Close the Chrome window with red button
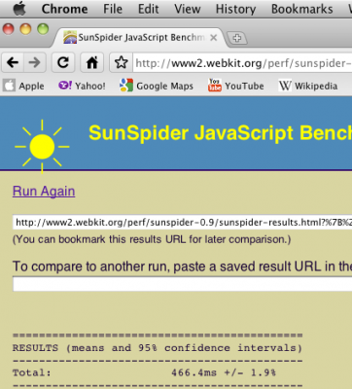The height and width of the screenshot is (389, 352). [x=8, y=29]
